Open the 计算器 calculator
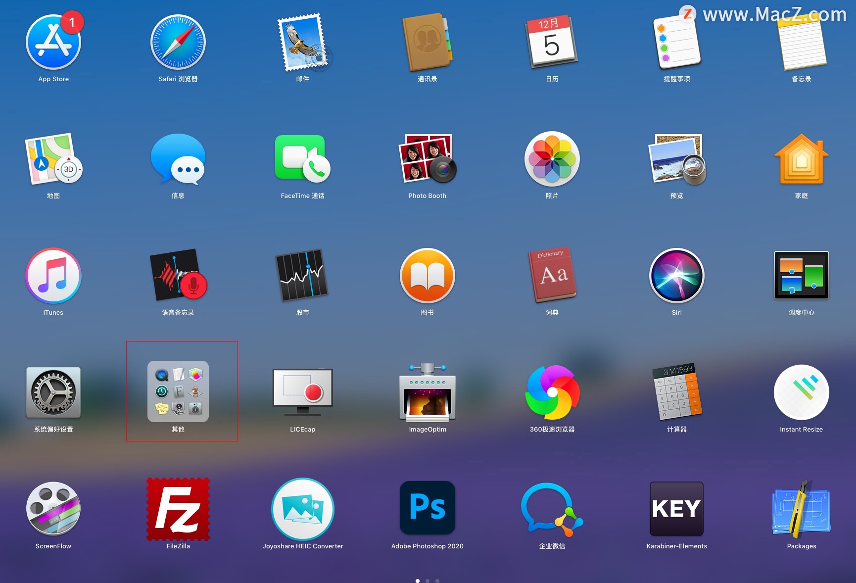Screen dimensions: 856x583 tap(677, 392)
